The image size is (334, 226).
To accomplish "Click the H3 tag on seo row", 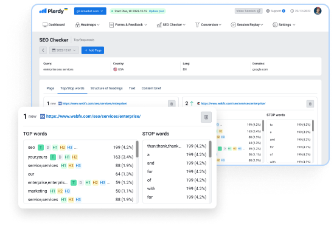I will coord(70,147).
